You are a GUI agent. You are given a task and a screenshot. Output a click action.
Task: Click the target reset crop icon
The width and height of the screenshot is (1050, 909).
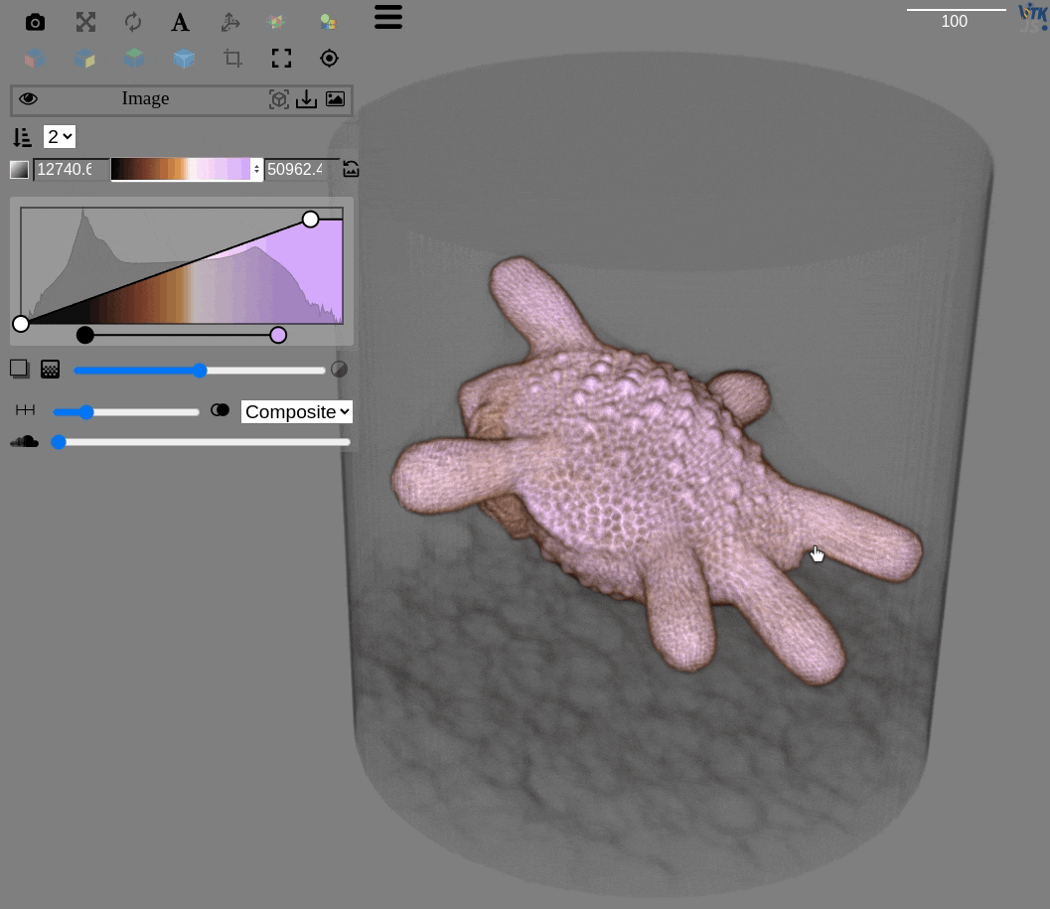coord(329,59)
